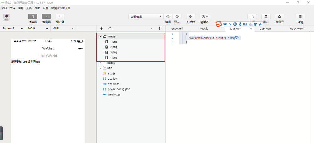
Task: Click the compile (编译) refresh icon
Action: click(x=168, y=17)
